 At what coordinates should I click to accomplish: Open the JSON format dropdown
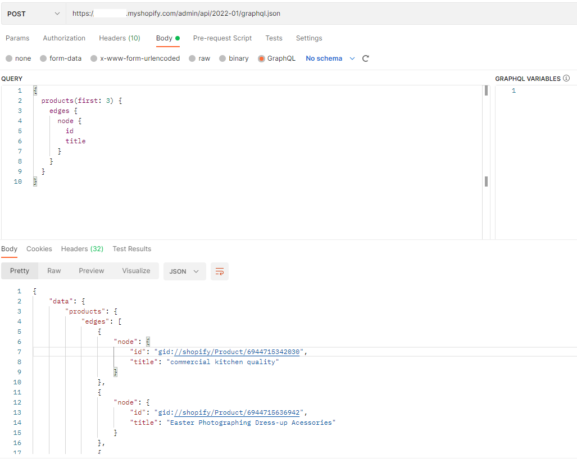pyautogui.click(x=184, y=271)
